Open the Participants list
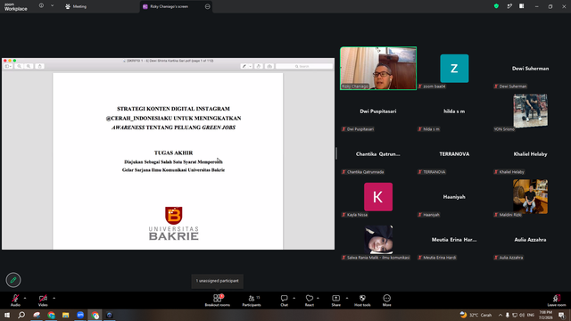Viewport: 571px width, 321px height. (x=252, y=300)
